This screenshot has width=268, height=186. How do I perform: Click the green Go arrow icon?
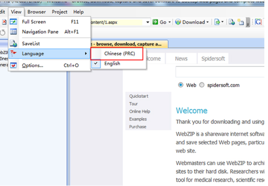[x=155, y=22]
